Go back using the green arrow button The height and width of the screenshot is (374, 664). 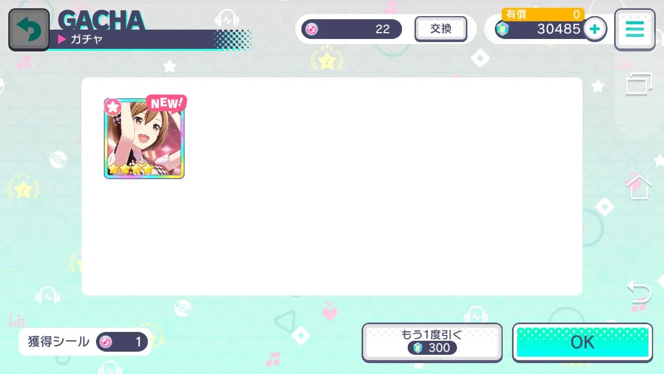click(29, 30)
